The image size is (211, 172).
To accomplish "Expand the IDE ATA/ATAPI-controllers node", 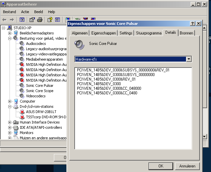I will [x=10, y=127].
